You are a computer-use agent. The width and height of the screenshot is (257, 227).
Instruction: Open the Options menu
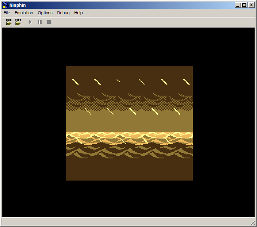click(x=45, y=13)
